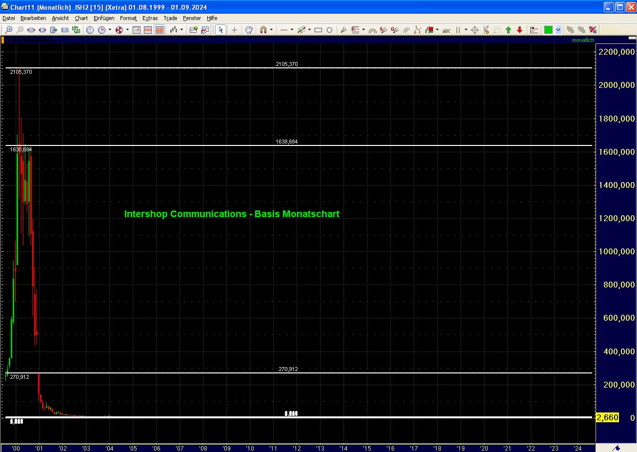637x452 pixels.
Task: Open the ABC text annotation tool
Action: point(447,30)
